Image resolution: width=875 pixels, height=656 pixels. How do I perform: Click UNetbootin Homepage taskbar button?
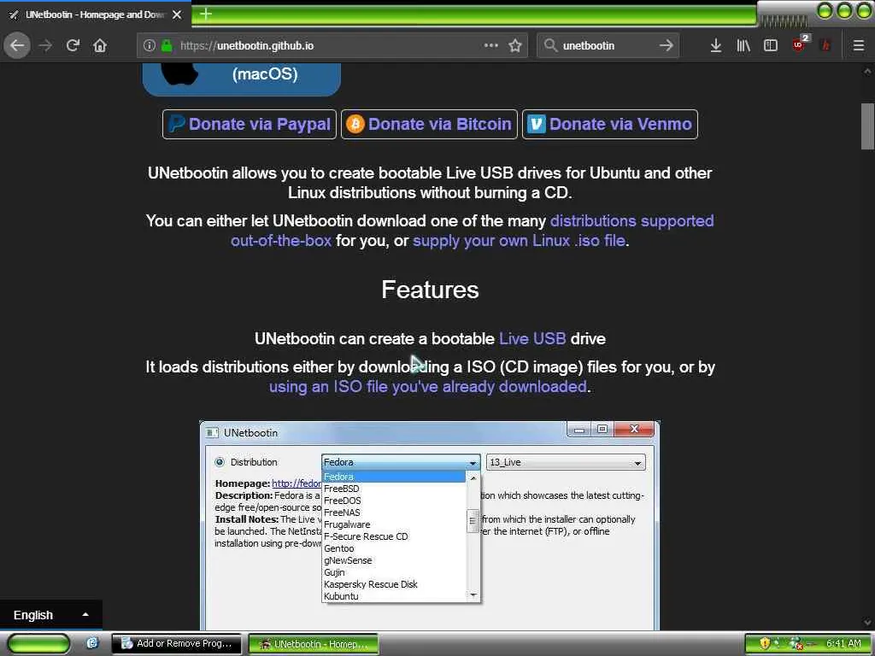313,644
